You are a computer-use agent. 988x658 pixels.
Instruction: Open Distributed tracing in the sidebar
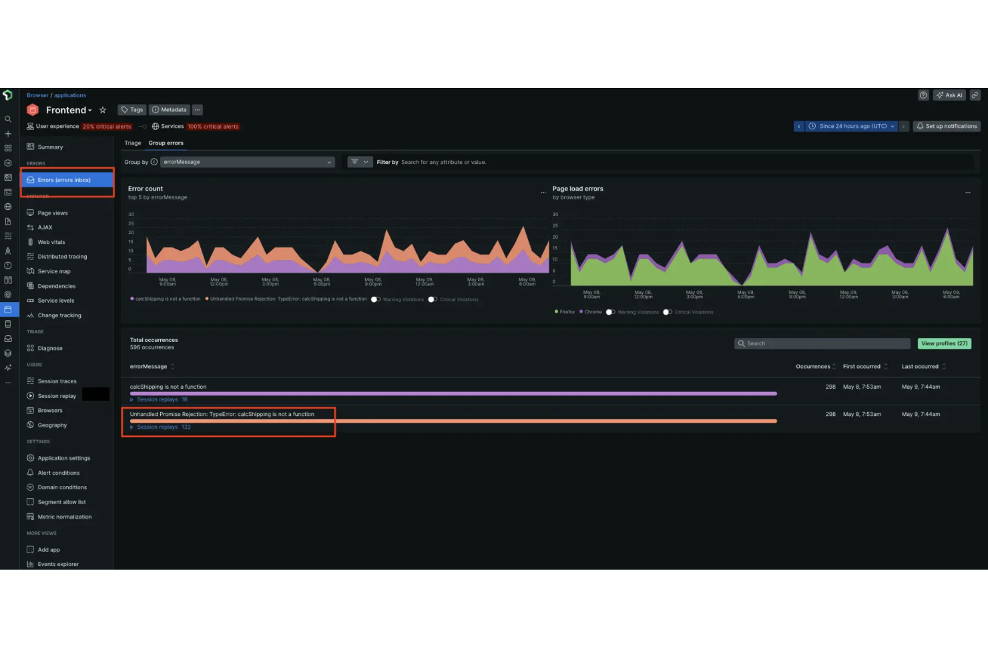click(x=62, y=256)
